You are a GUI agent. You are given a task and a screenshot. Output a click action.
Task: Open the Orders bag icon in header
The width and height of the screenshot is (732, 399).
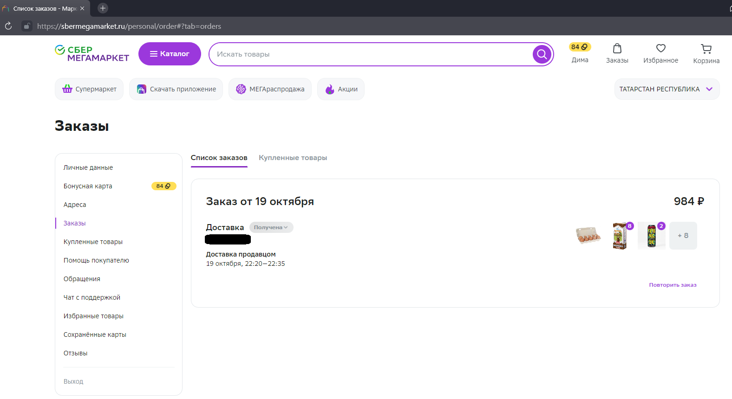click(x=617, y=48)
